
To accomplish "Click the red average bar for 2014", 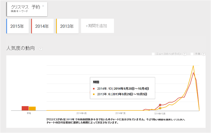I will click(25, 108).
